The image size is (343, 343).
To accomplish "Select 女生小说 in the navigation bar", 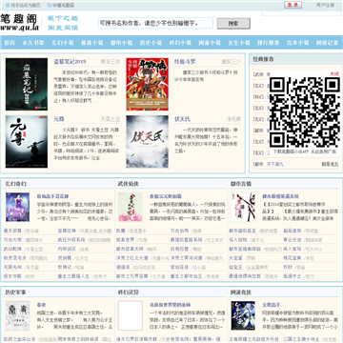I will tap(239, 43).
